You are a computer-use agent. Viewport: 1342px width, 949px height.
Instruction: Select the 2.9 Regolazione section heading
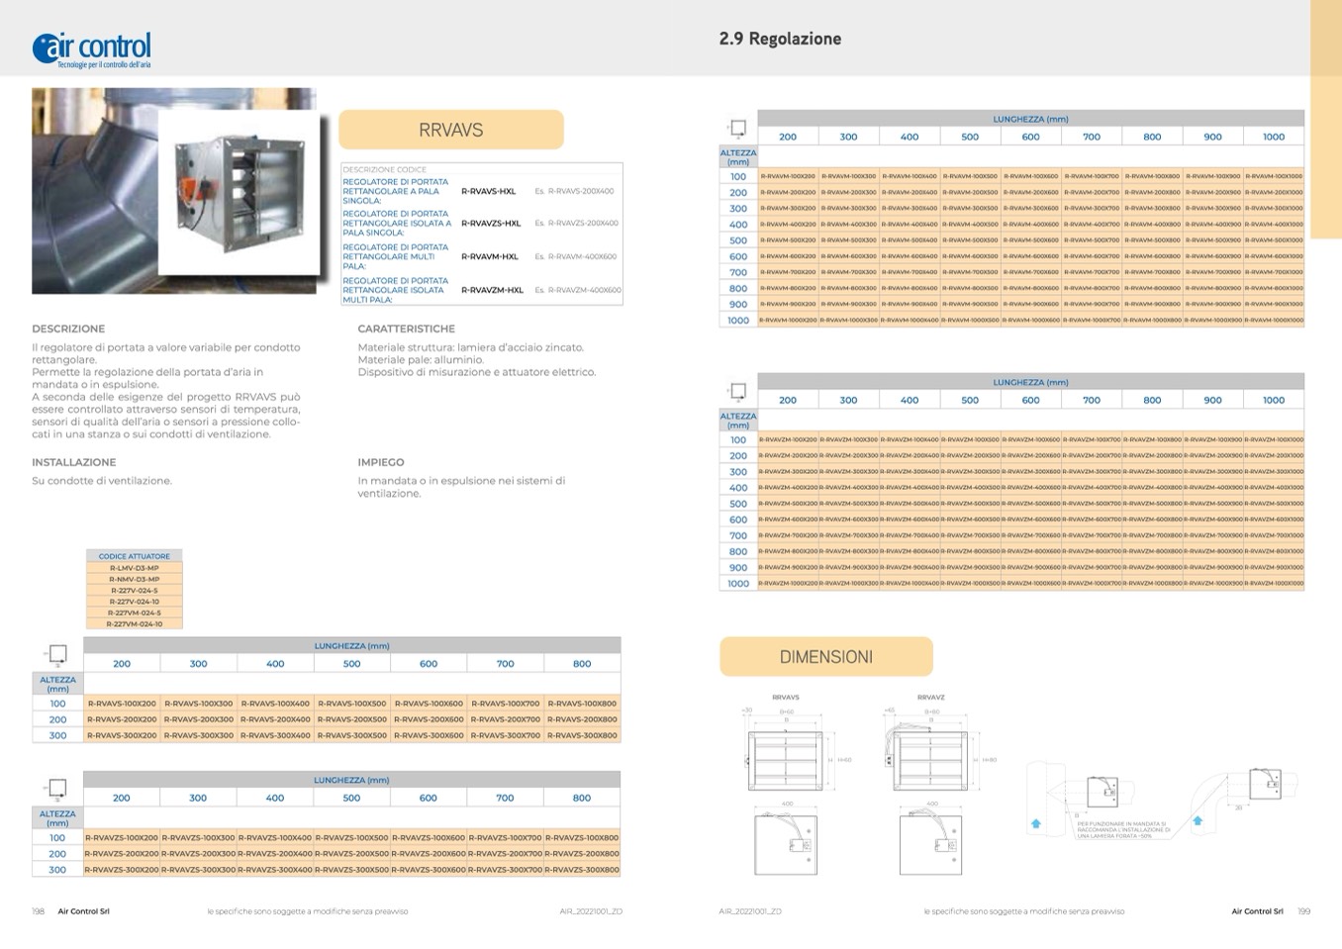(x=780, y=40)
